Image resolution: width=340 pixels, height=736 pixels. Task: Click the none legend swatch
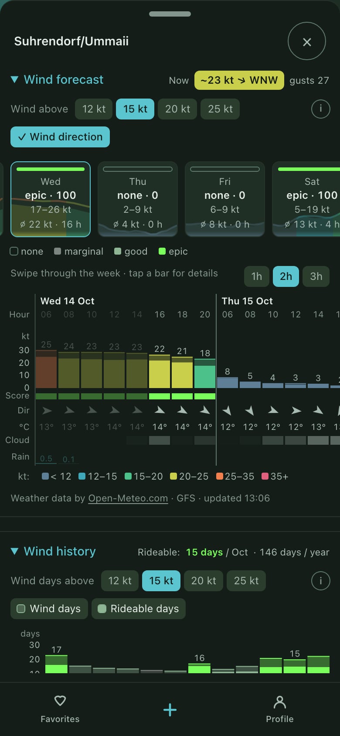click(14, 251)
